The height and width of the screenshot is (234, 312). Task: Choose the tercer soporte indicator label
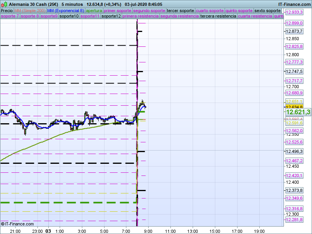pos(180,11)
